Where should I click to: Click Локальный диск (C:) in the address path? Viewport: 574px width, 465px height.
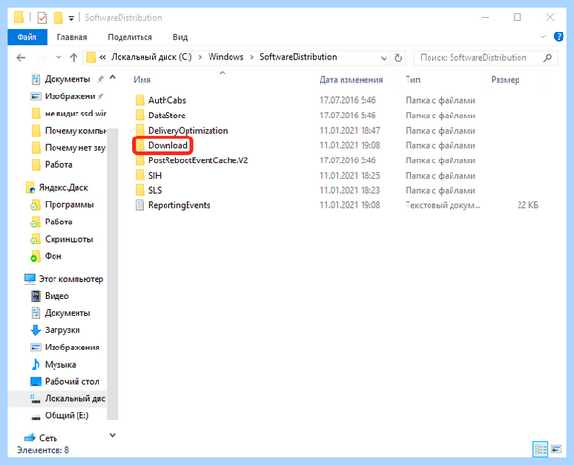pos(151,57)
